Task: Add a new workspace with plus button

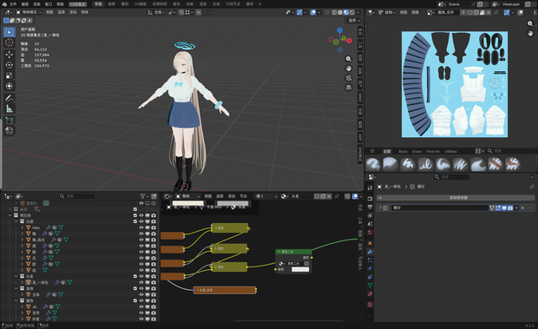Action: click(259, 4)
